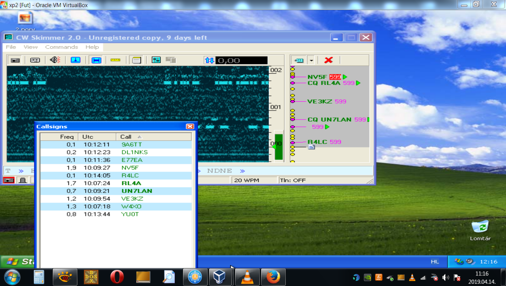Sort callsign list by Call column header

tap(154, 137)
